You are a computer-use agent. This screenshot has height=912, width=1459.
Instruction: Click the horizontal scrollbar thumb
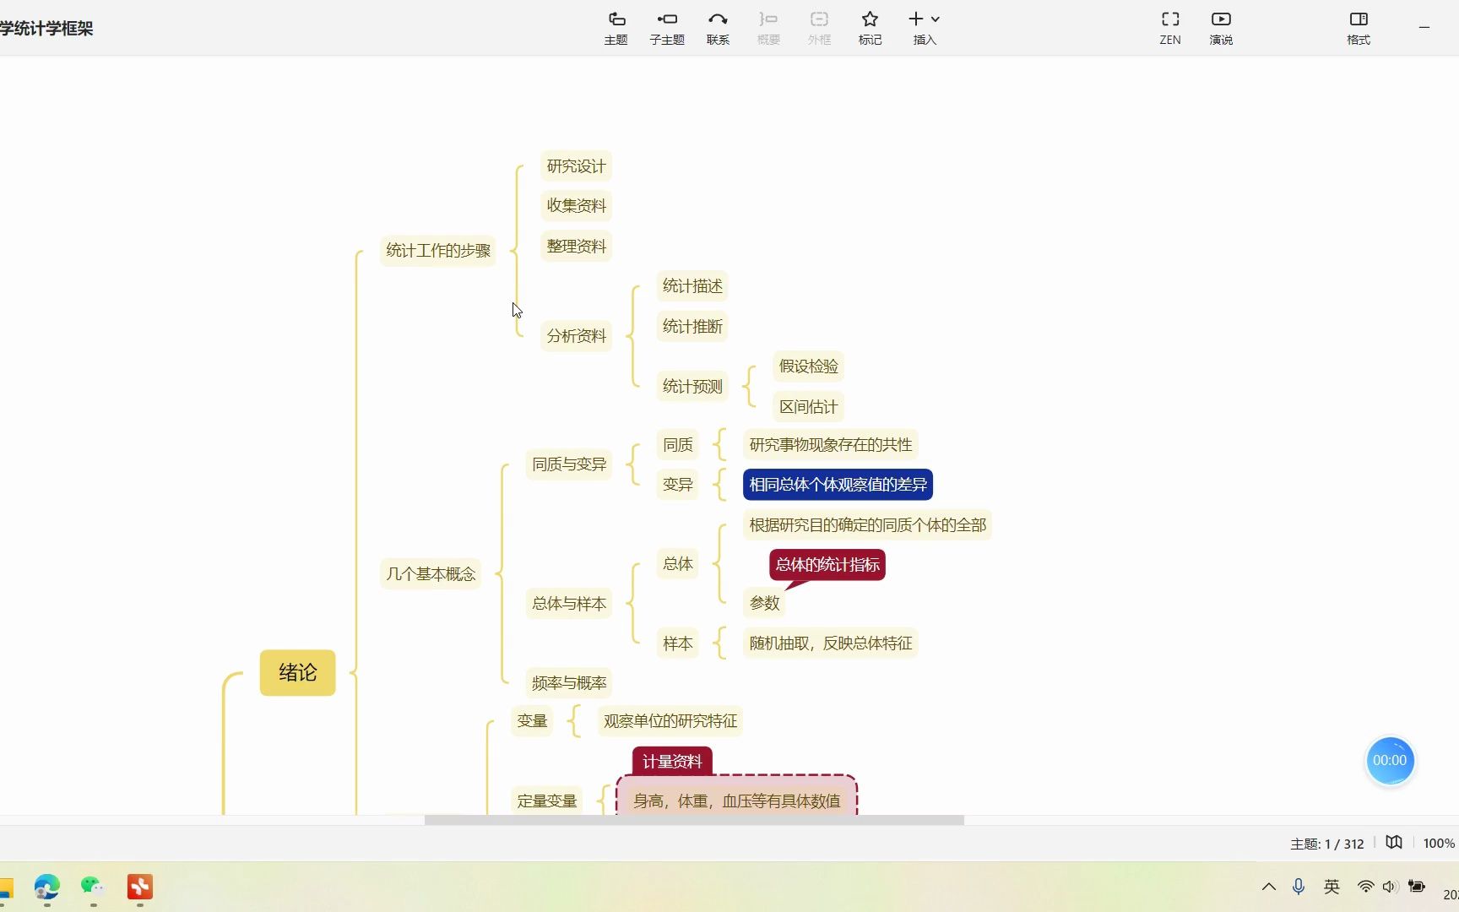[694, 820]
